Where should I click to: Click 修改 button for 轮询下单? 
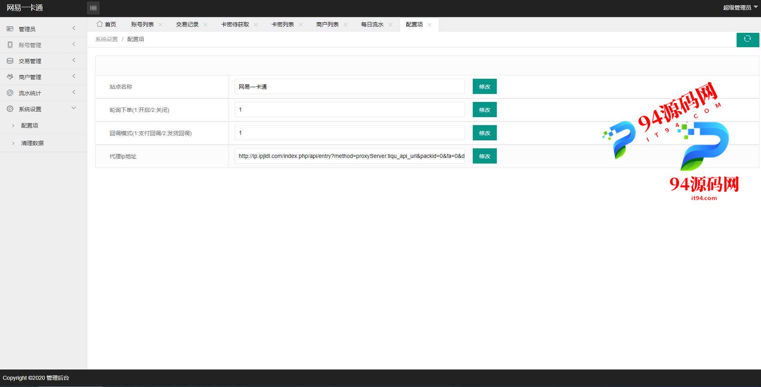[x=484, y=110]
